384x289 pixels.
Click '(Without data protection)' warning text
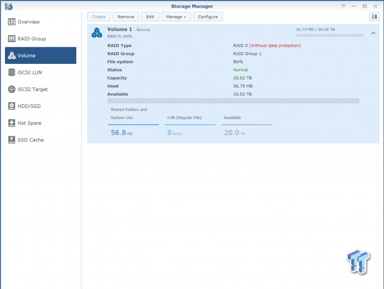(275, 46)
